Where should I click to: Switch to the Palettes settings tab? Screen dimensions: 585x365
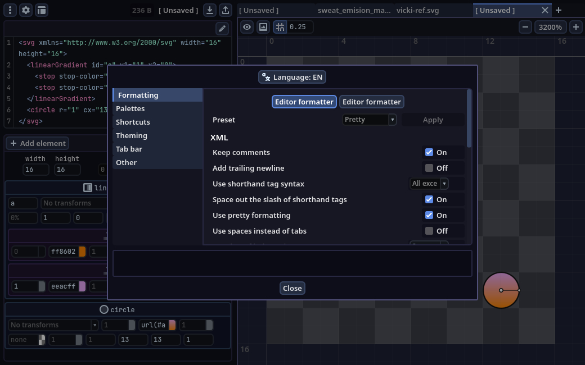(x=130, y=108)
